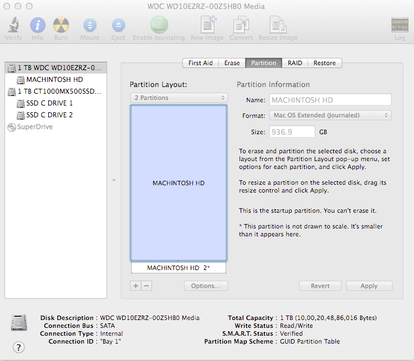Select the Partition tab
Viewport: 414px width, 361px height.
coord(264,63)
